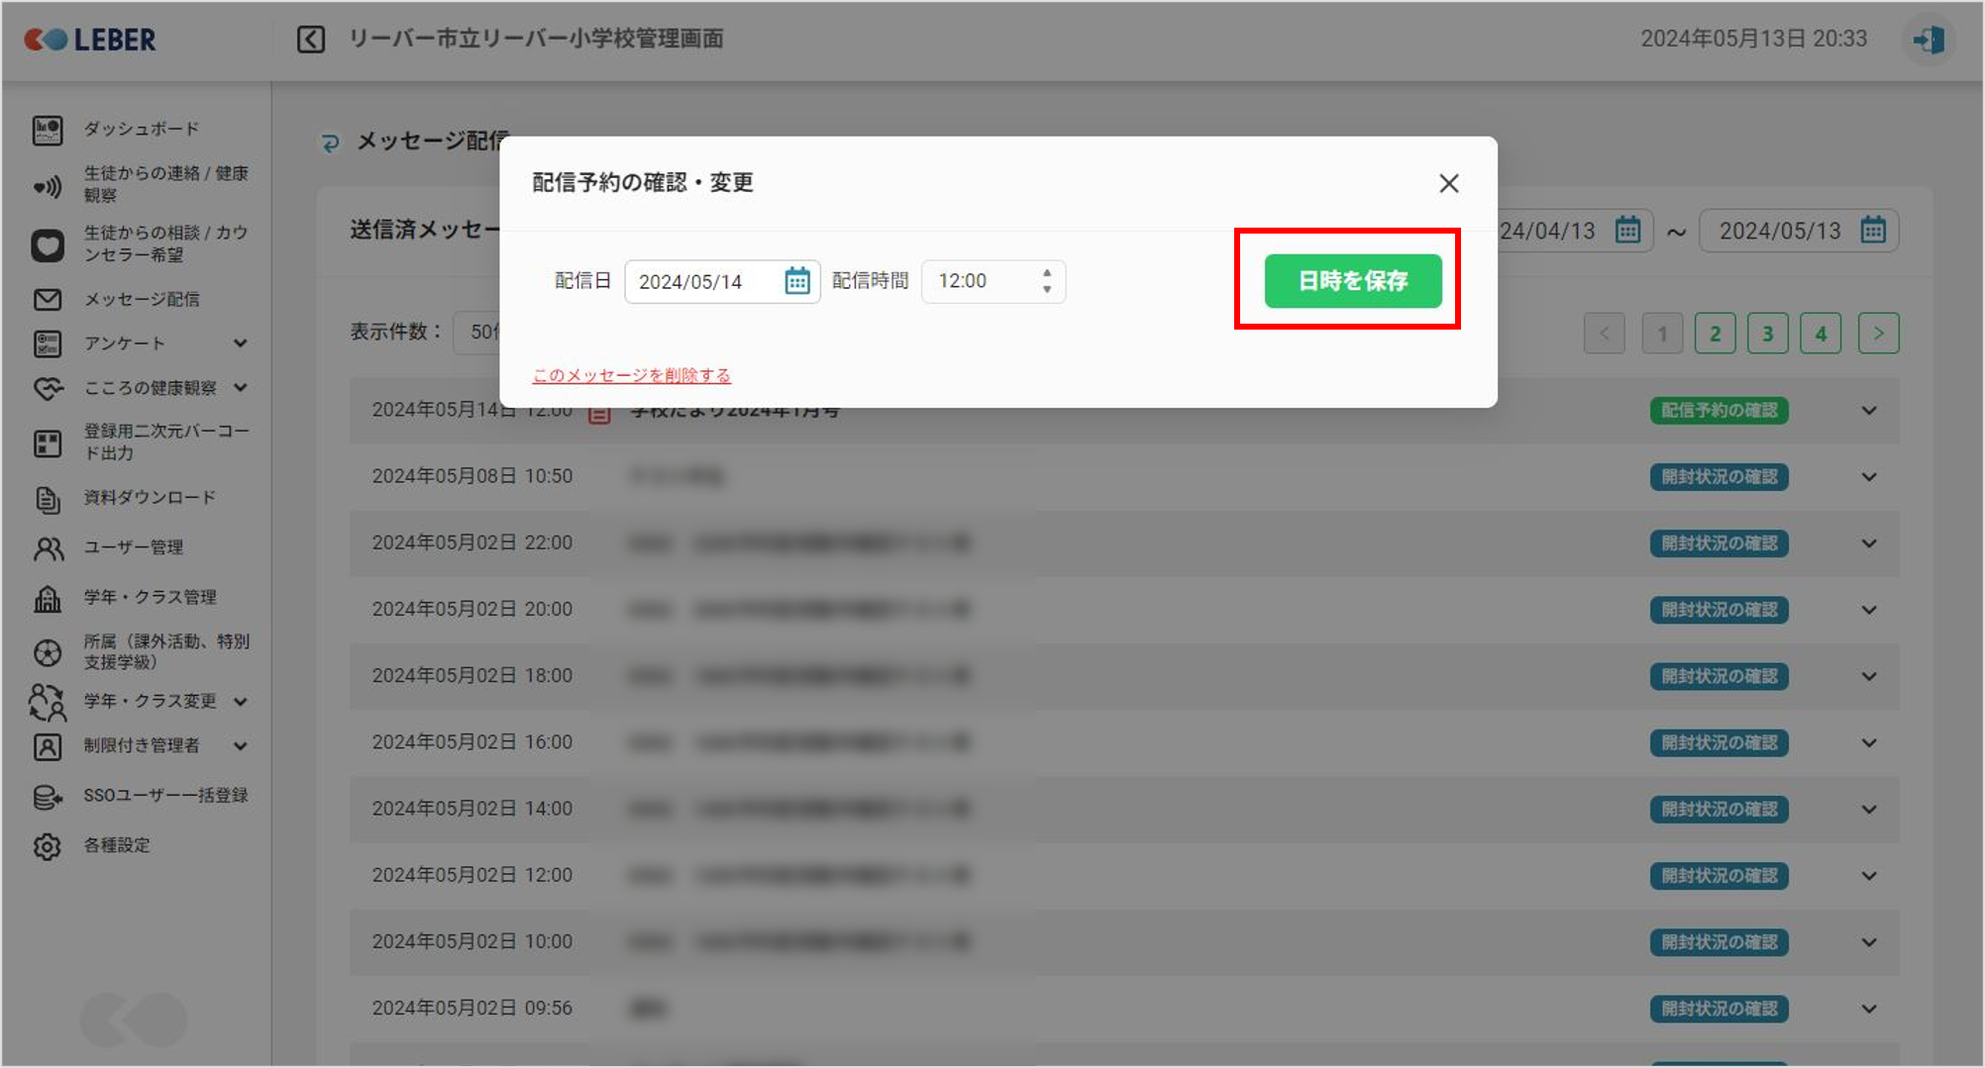Expand the 2024年05月08日 10:50 message row

(1868, 477)
